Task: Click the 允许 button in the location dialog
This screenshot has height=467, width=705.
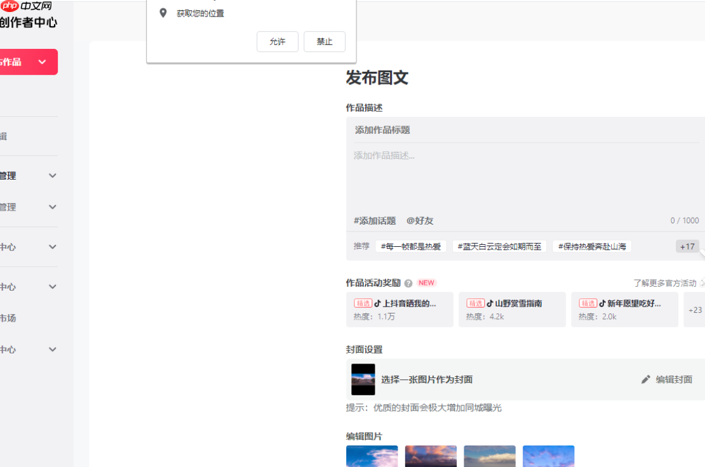Action: (277, 41)
